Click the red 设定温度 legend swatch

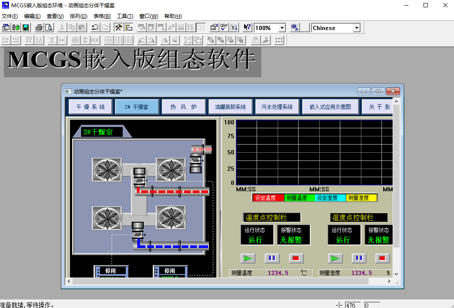tap(268, 198)
